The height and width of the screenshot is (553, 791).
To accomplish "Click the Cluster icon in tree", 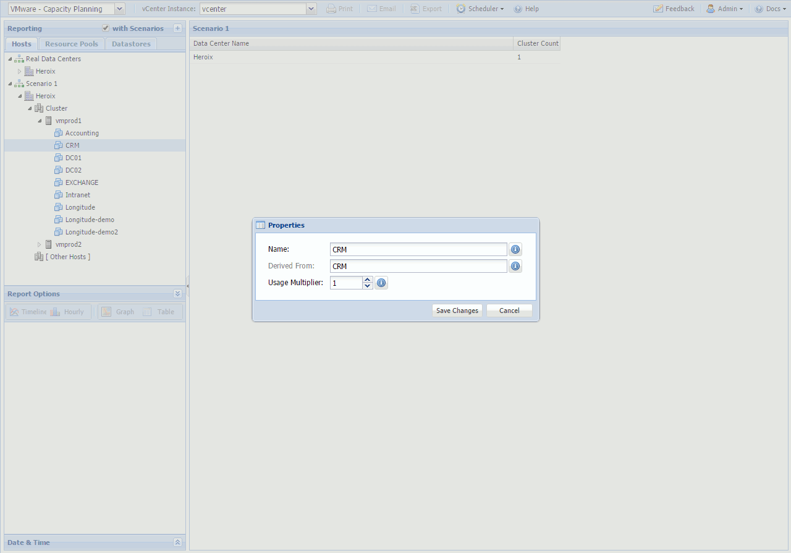I will (x=39, y=108).
